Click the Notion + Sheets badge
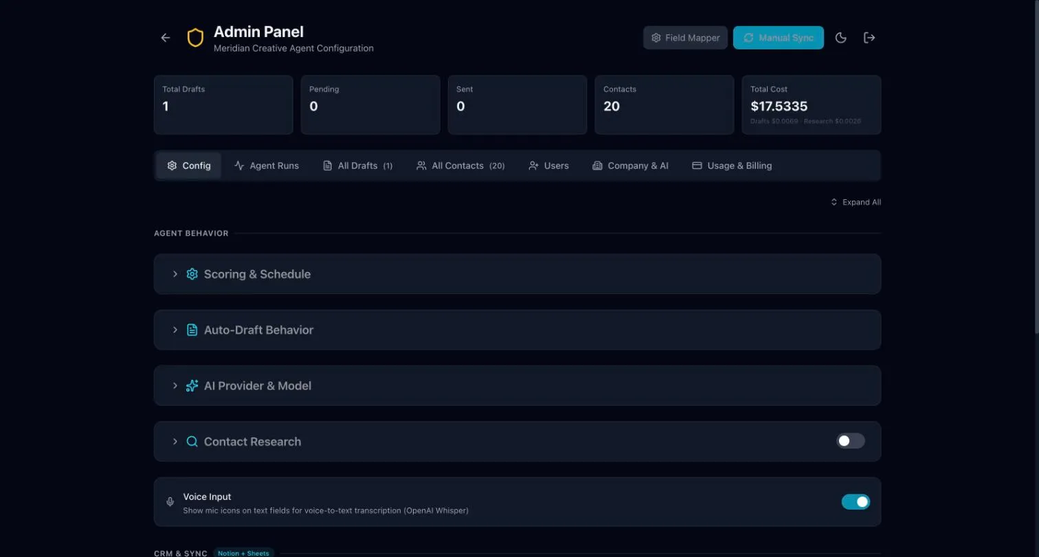 [x=243, y=553]
